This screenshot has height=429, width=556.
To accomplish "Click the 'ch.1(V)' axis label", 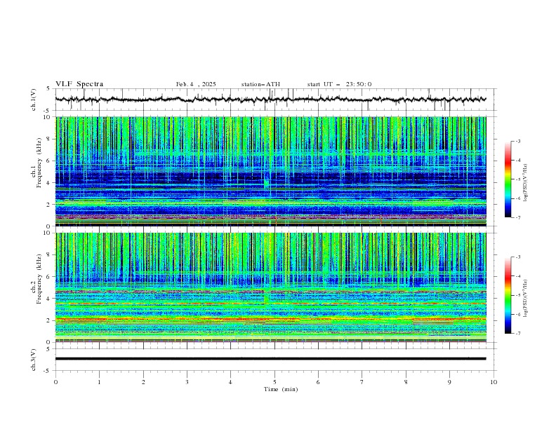I will tap(34, 100).
